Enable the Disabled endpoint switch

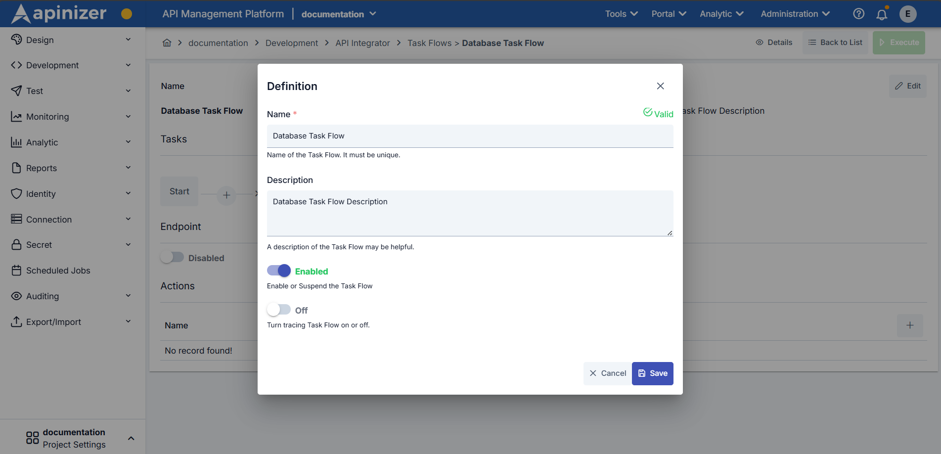tap(173, 257)
